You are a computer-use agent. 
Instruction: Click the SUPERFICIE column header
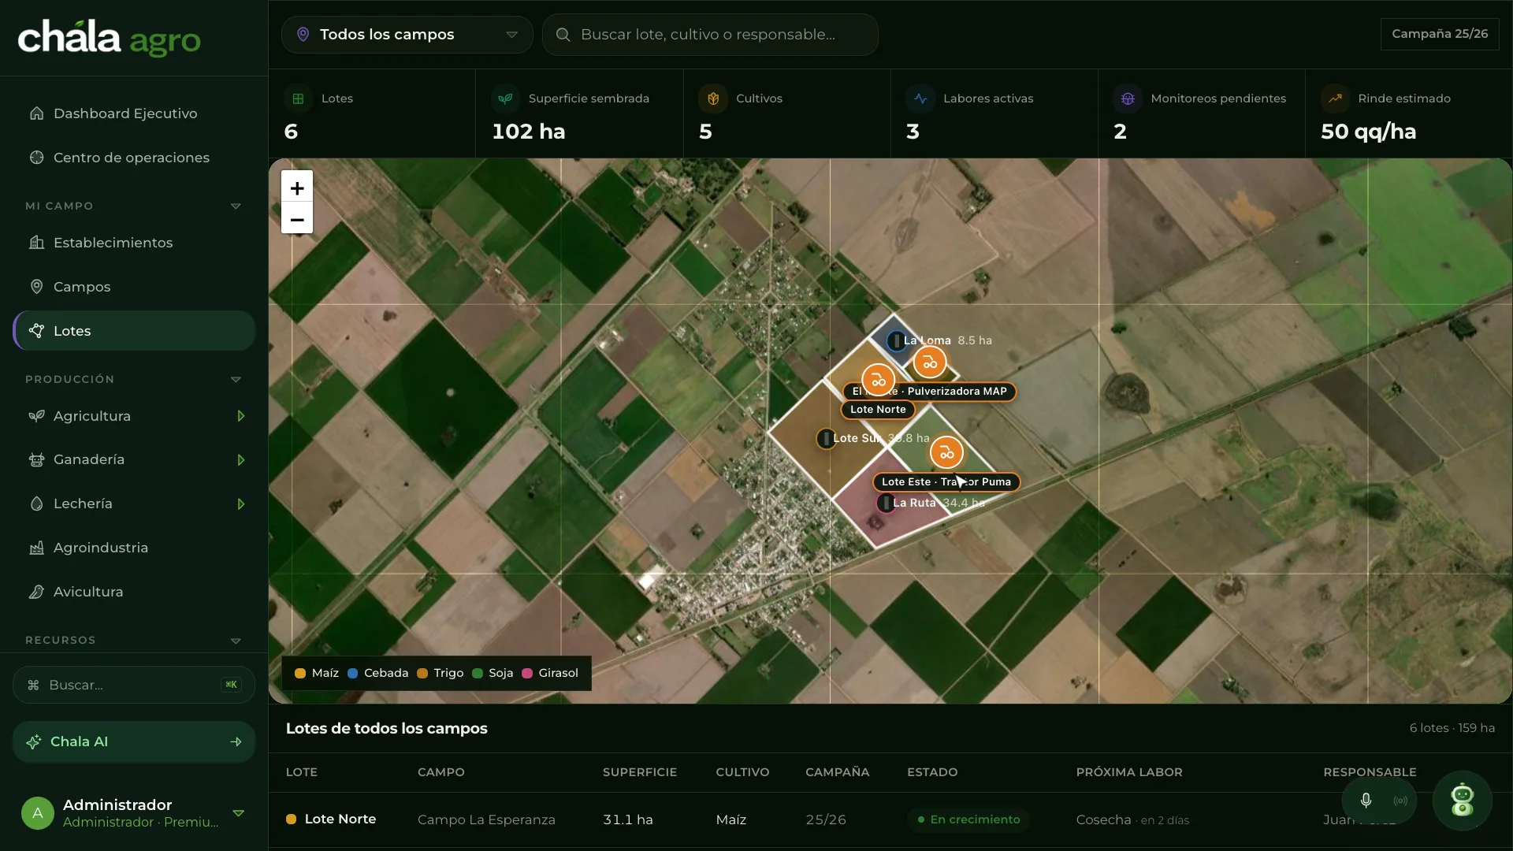[640, 772]
